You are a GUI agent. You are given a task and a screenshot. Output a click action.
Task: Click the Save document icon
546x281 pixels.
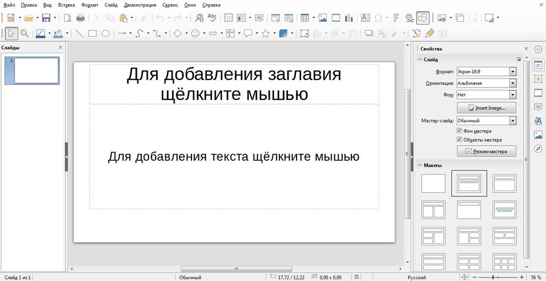coord(46,18)
